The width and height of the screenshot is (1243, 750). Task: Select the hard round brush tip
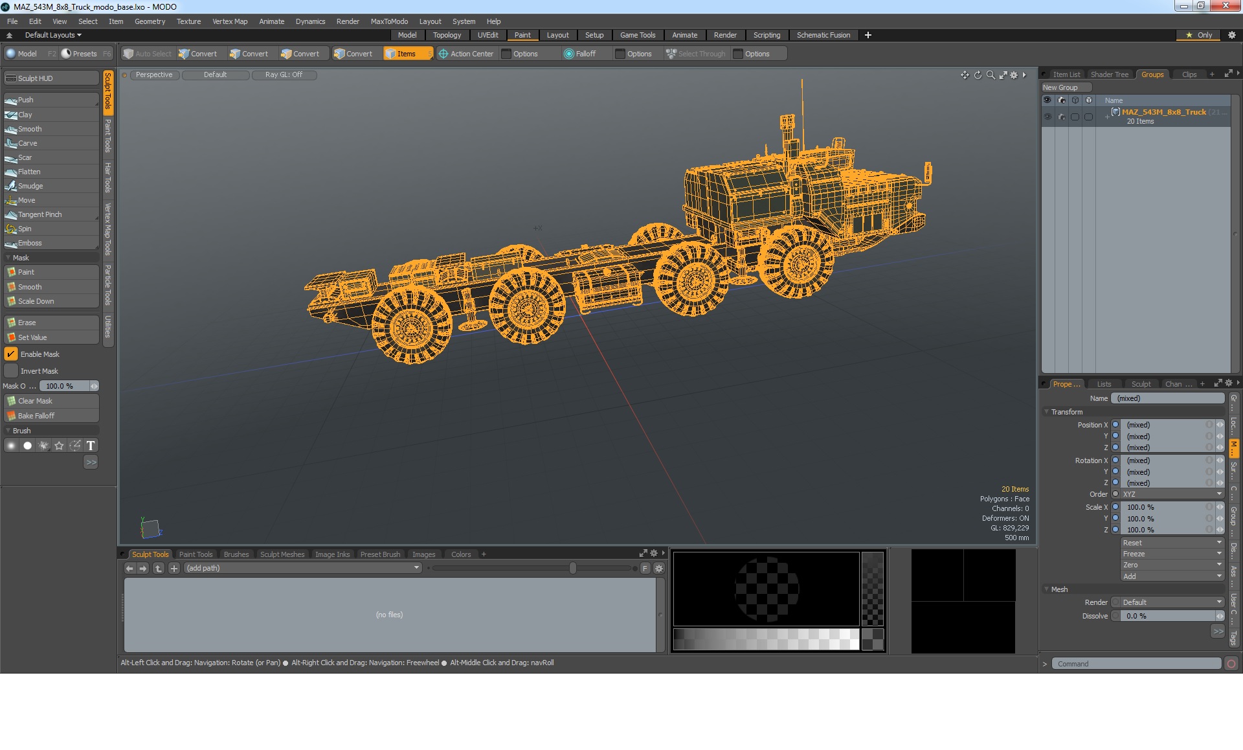[27, 446]
